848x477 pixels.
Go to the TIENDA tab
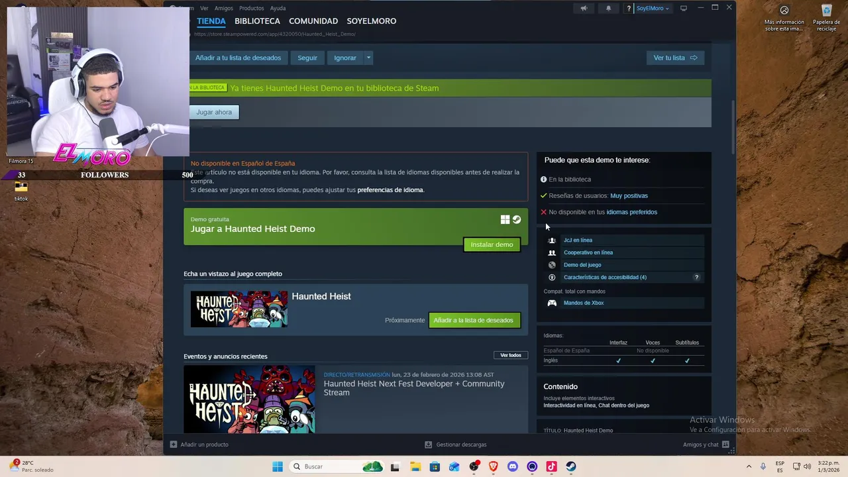tap(211, 21)
